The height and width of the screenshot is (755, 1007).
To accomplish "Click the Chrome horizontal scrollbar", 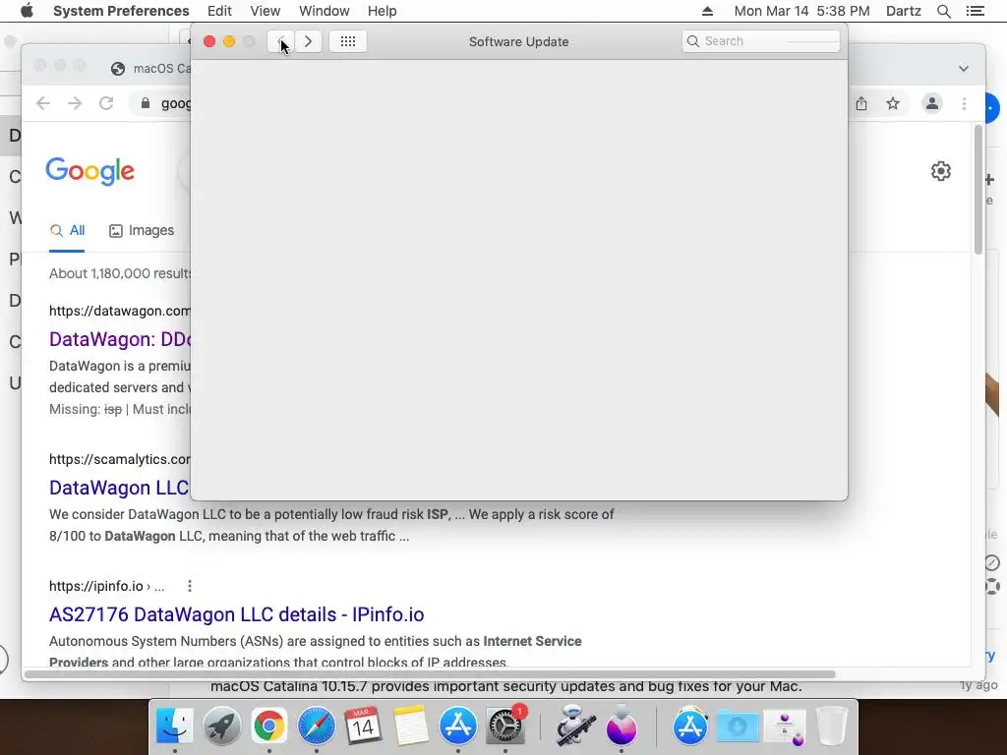I will tap(431, 674).
